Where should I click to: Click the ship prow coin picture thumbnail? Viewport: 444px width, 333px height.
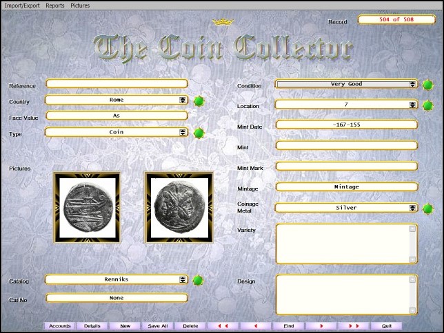87,207
